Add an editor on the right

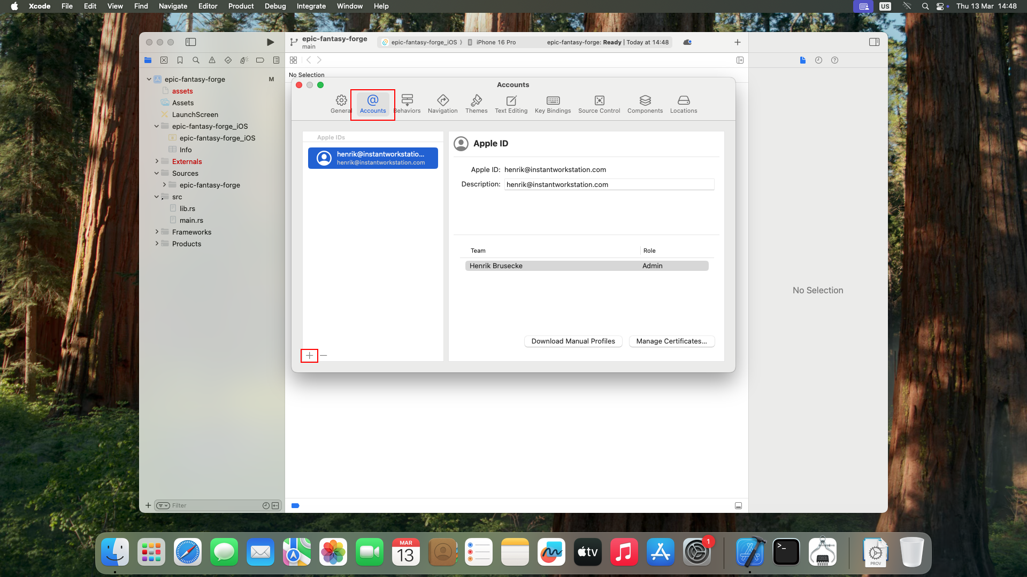coord(740,60)
